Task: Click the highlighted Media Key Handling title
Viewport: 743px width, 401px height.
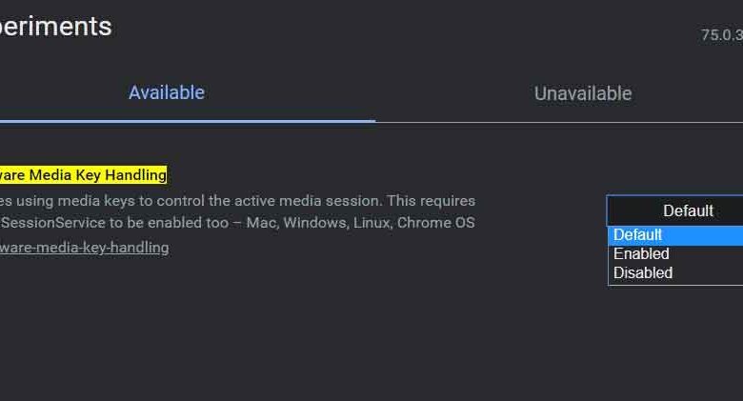Action: coord(84,174)
